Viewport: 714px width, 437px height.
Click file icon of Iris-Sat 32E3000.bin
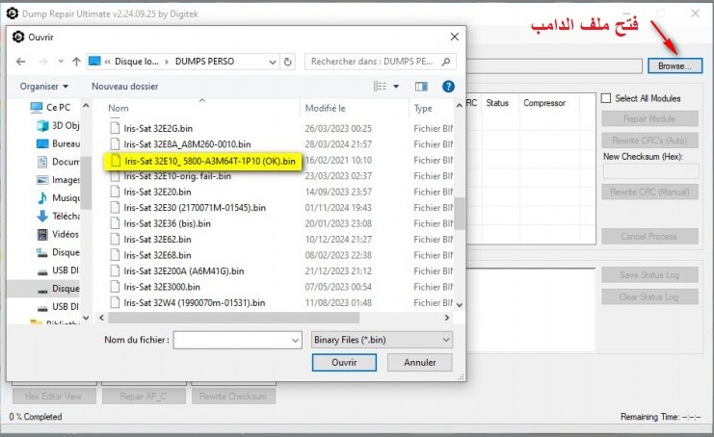tap(116, 287)
